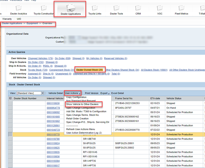Image resolution: width=205 pixels, height=168 pixels.
Task: Choose Refresh User Actions Menu
Action: pos(81,129)
